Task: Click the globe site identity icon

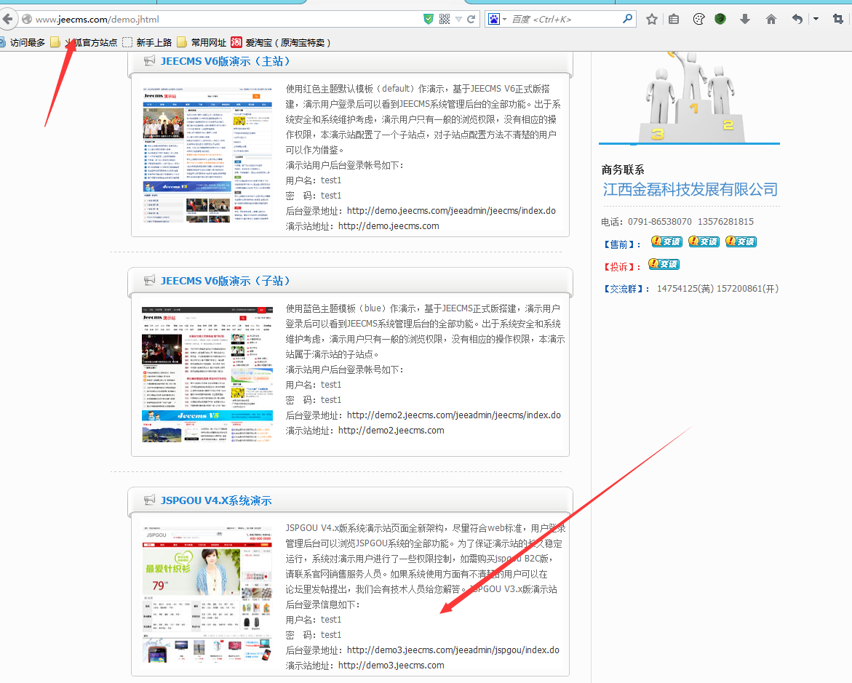Action: point(27,20)
